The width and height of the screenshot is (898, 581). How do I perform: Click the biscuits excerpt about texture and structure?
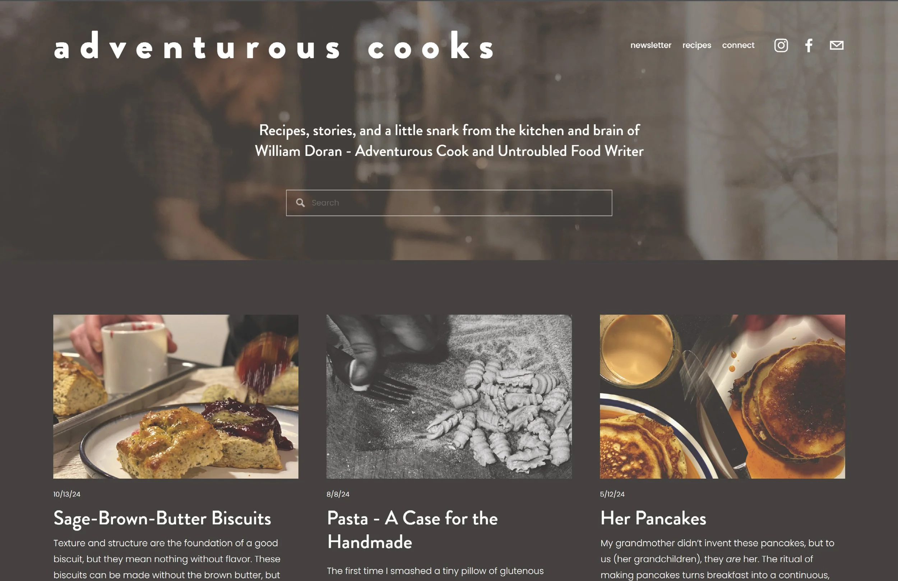pos(167,559)
